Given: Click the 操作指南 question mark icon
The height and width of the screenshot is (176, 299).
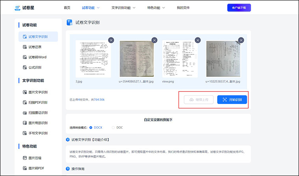Looking at the screenshot, I should click(68, 169).
